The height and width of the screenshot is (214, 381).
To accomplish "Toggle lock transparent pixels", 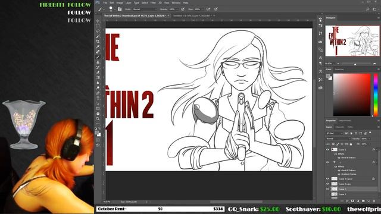I will tap(333, 144).
